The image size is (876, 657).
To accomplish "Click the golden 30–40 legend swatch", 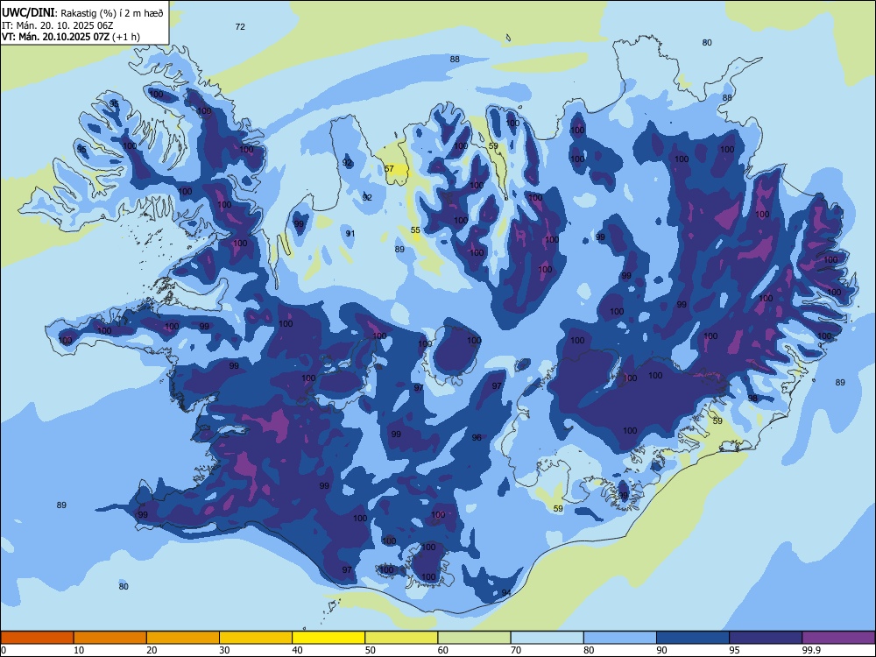I will [x=256, y=638].
